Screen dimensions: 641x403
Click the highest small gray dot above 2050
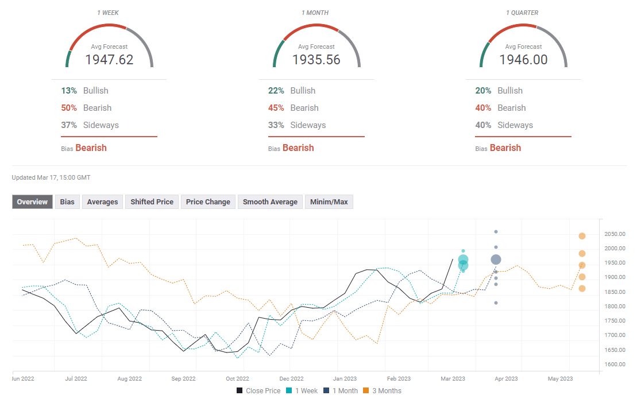496,232
